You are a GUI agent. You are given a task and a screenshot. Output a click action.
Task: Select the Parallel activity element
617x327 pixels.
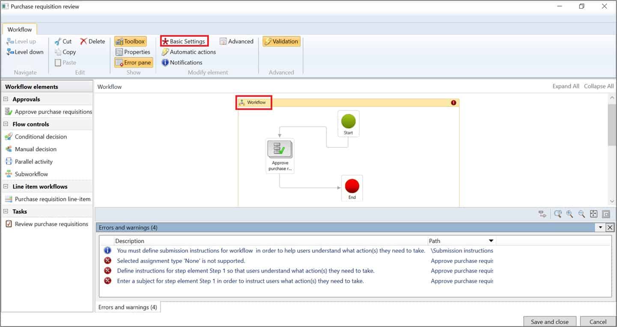33,161
